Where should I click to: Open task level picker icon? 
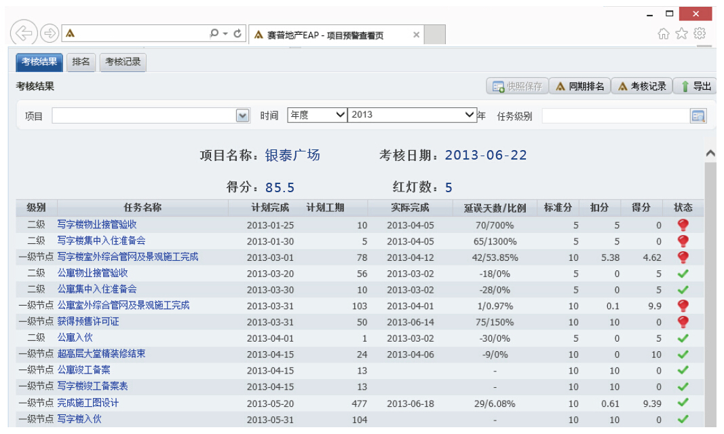tap(698, 116)
